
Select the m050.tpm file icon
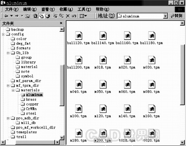pyautogui.click(x=103, y=85)
